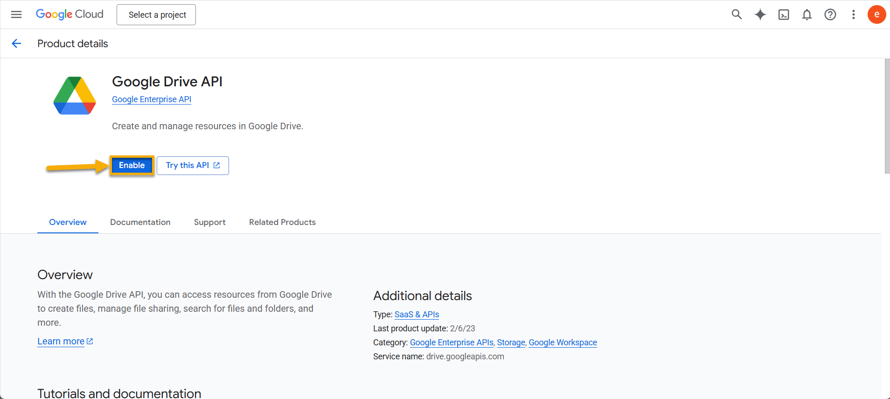The height and width of the screenshot is (399, 890).
Task: Switch to the Related Products tab
Action: (282, 222)
